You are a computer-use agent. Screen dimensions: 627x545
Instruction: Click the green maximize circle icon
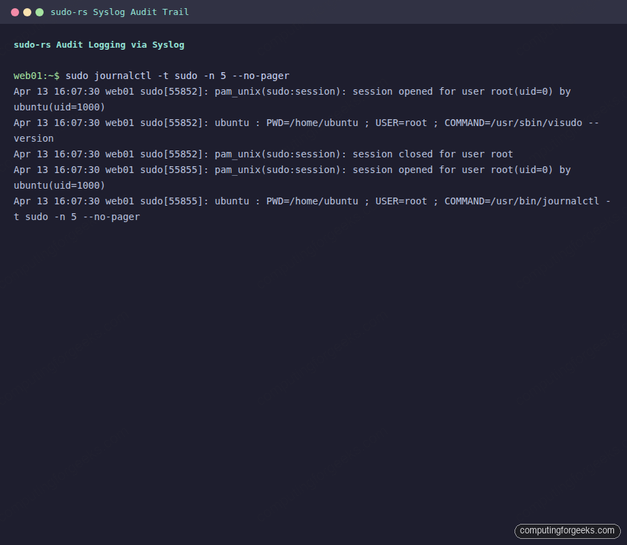pyautogui.click(x=40, y=12)
